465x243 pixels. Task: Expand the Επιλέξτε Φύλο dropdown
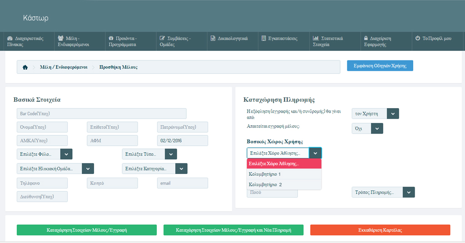(44, 154)
